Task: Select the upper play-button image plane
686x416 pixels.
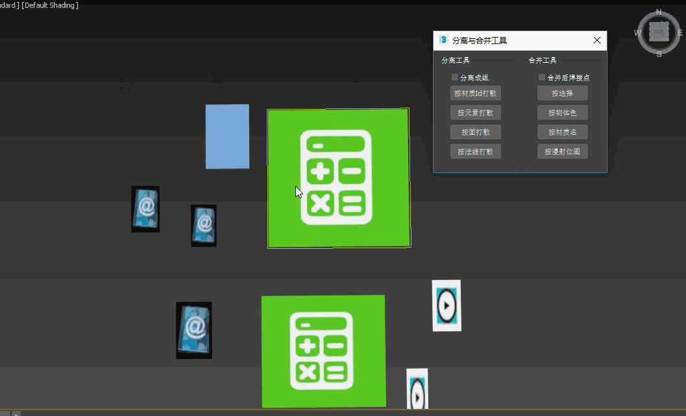Action: click(x=447, y=305)
